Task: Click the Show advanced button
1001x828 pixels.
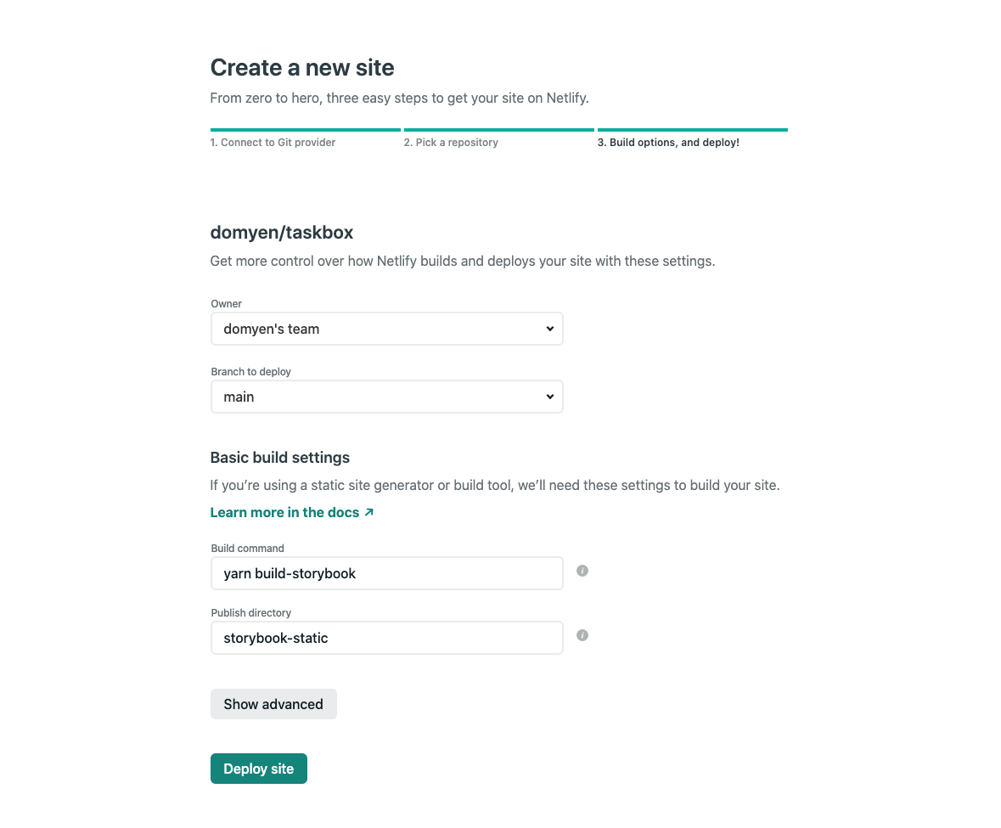Action: tap(273, 703)
